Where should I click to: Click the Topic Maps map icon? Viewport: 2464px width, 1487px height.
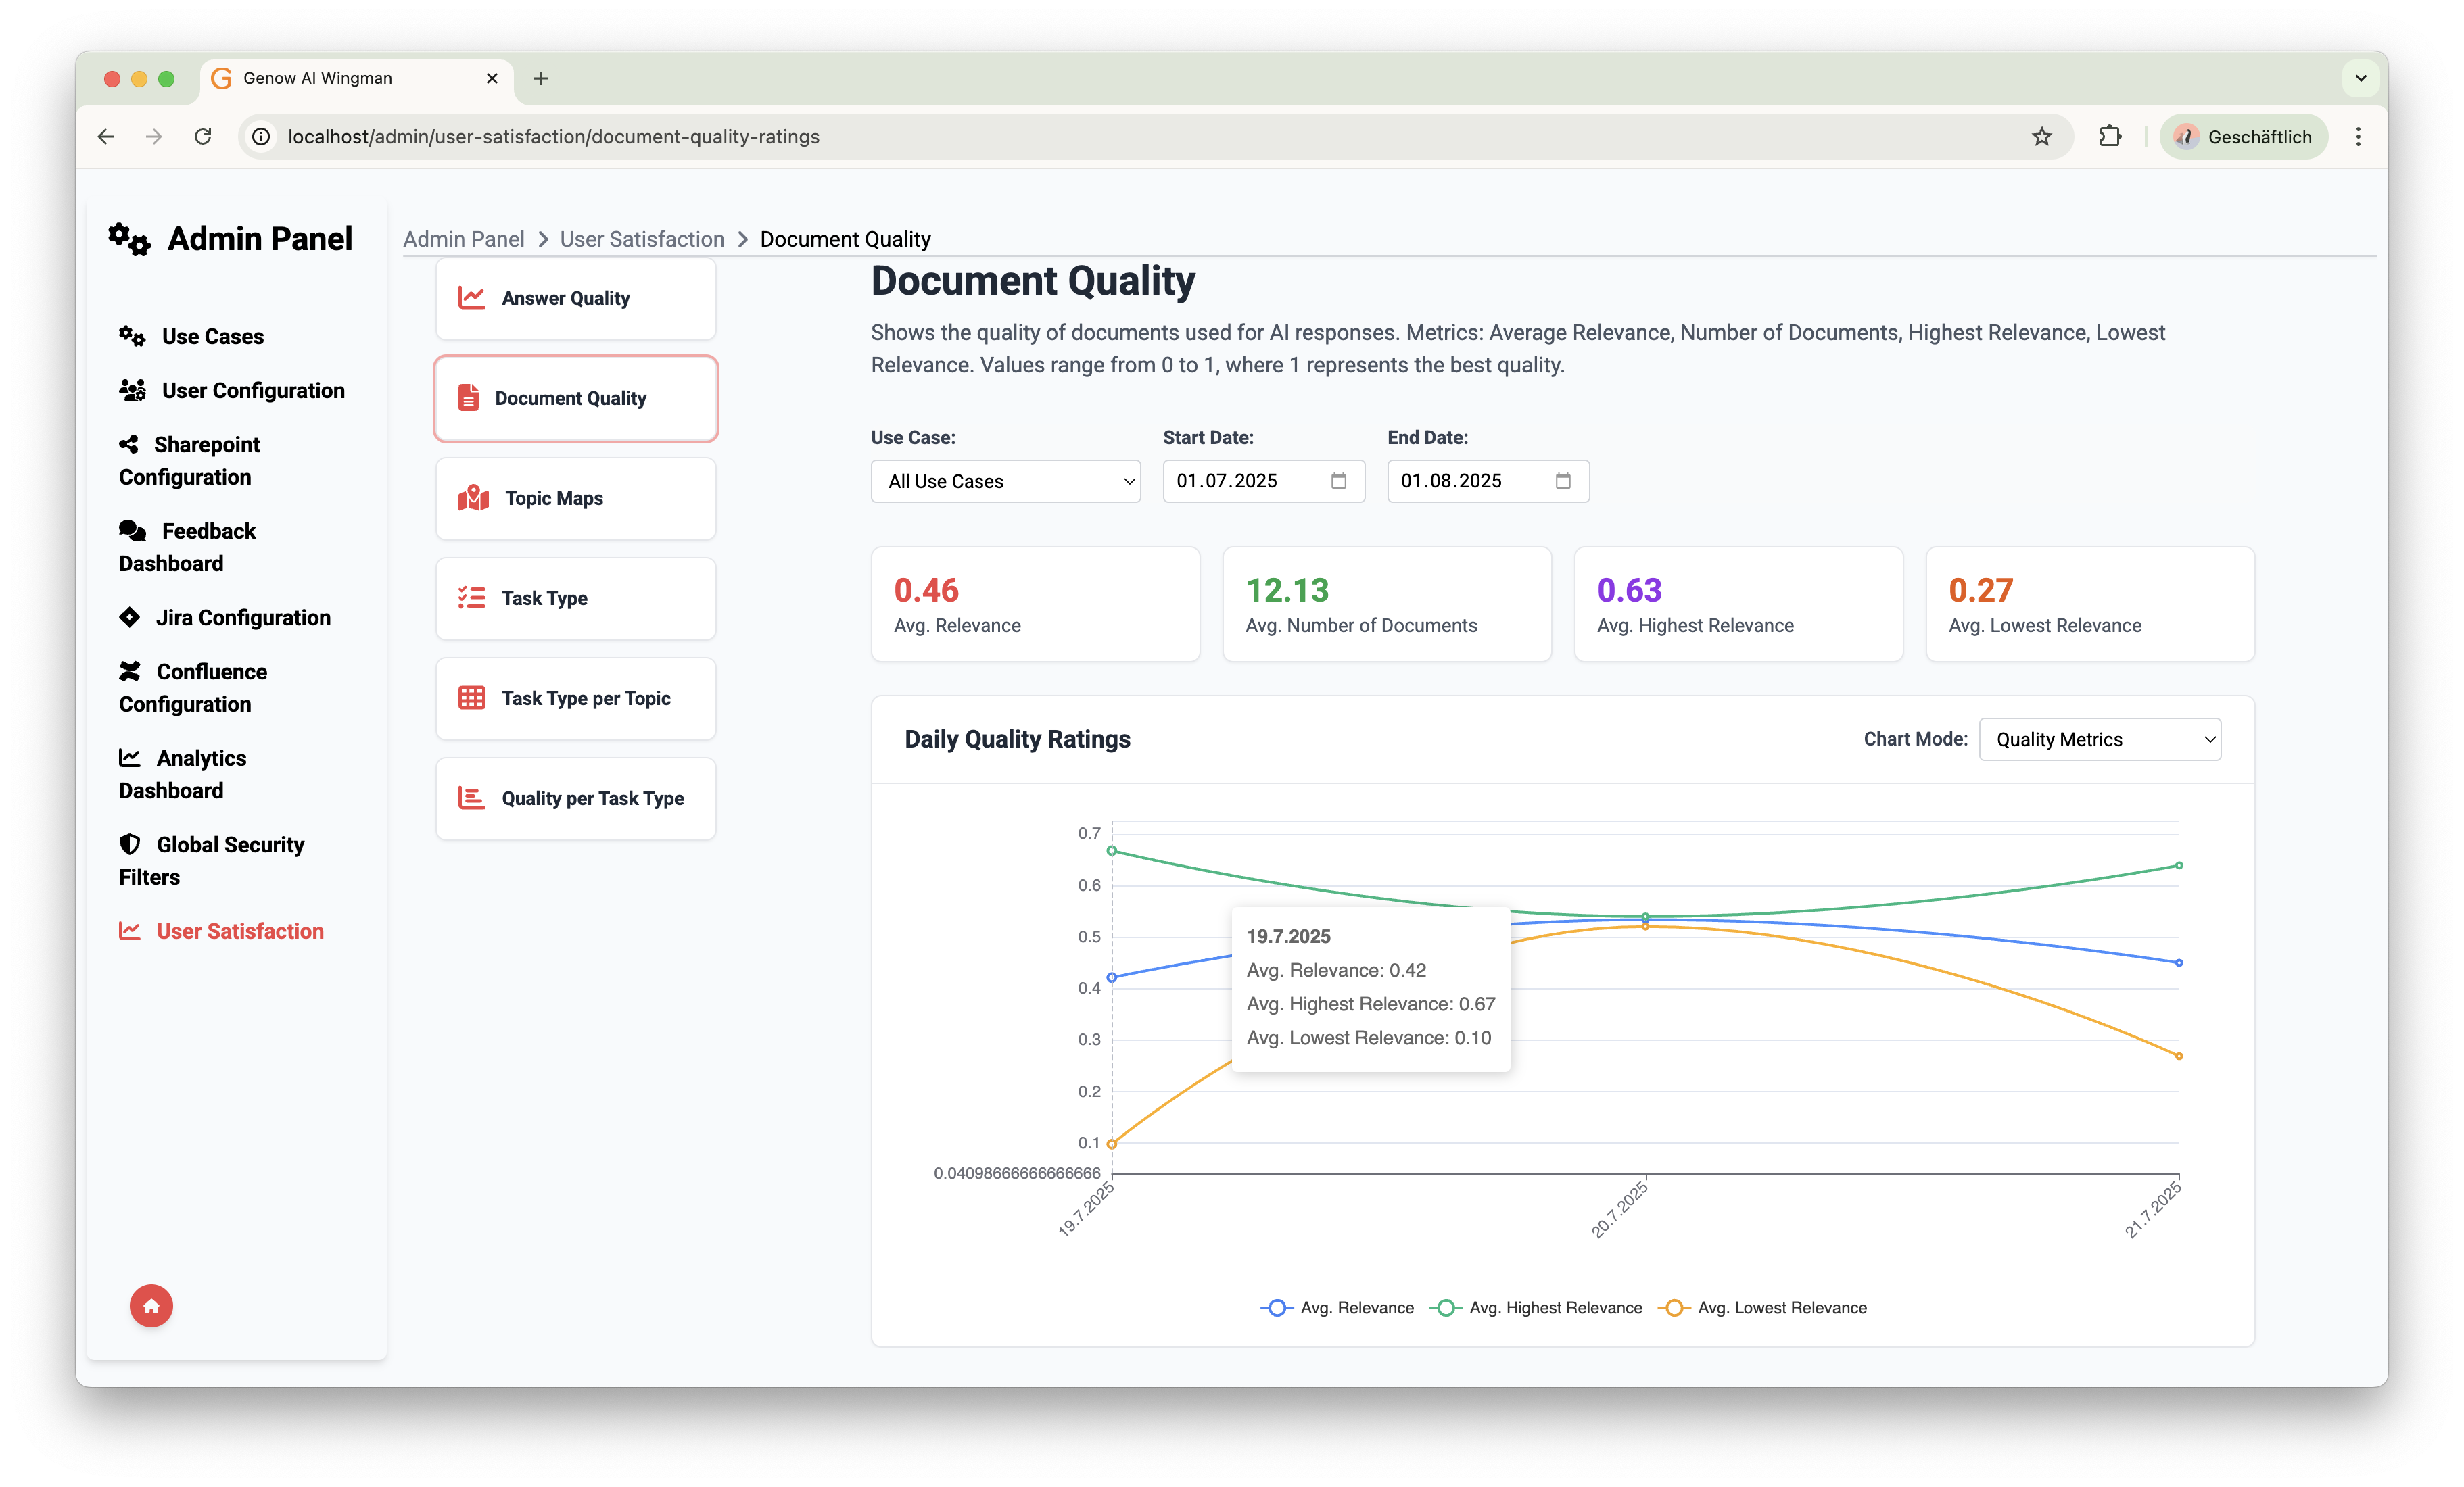point(473,497)
